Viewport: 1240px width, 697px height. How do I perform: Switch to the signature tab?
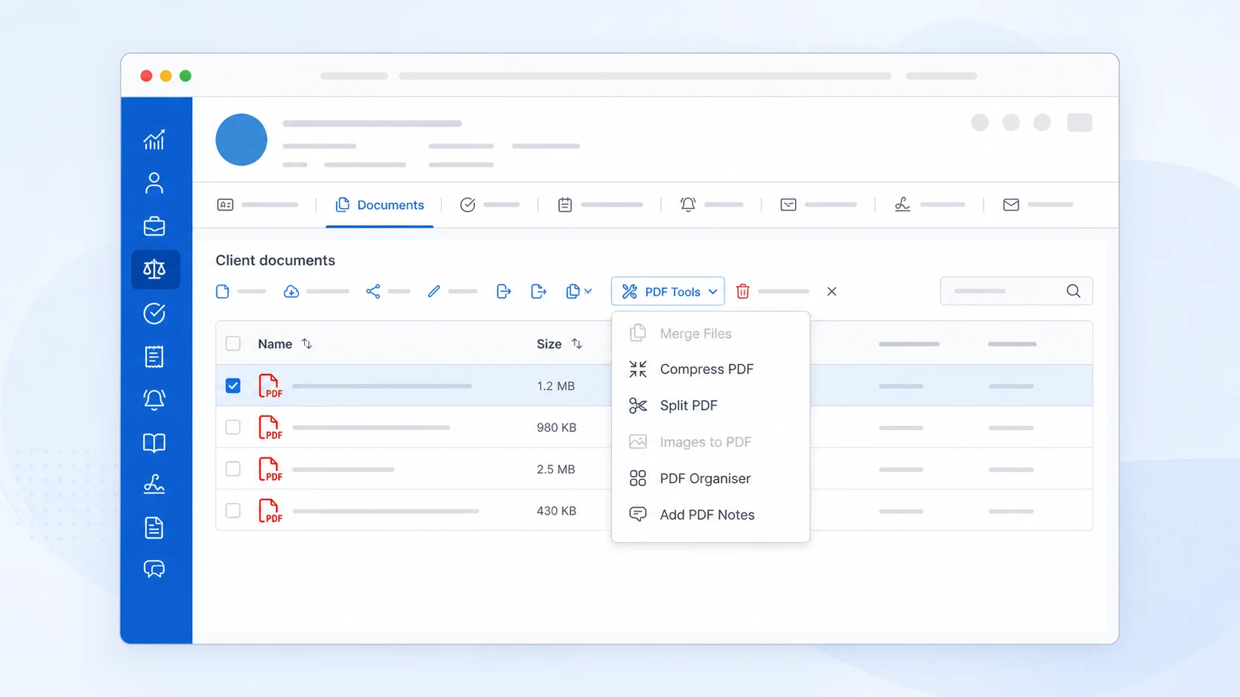pyautogui.click(x=929, y=204)
